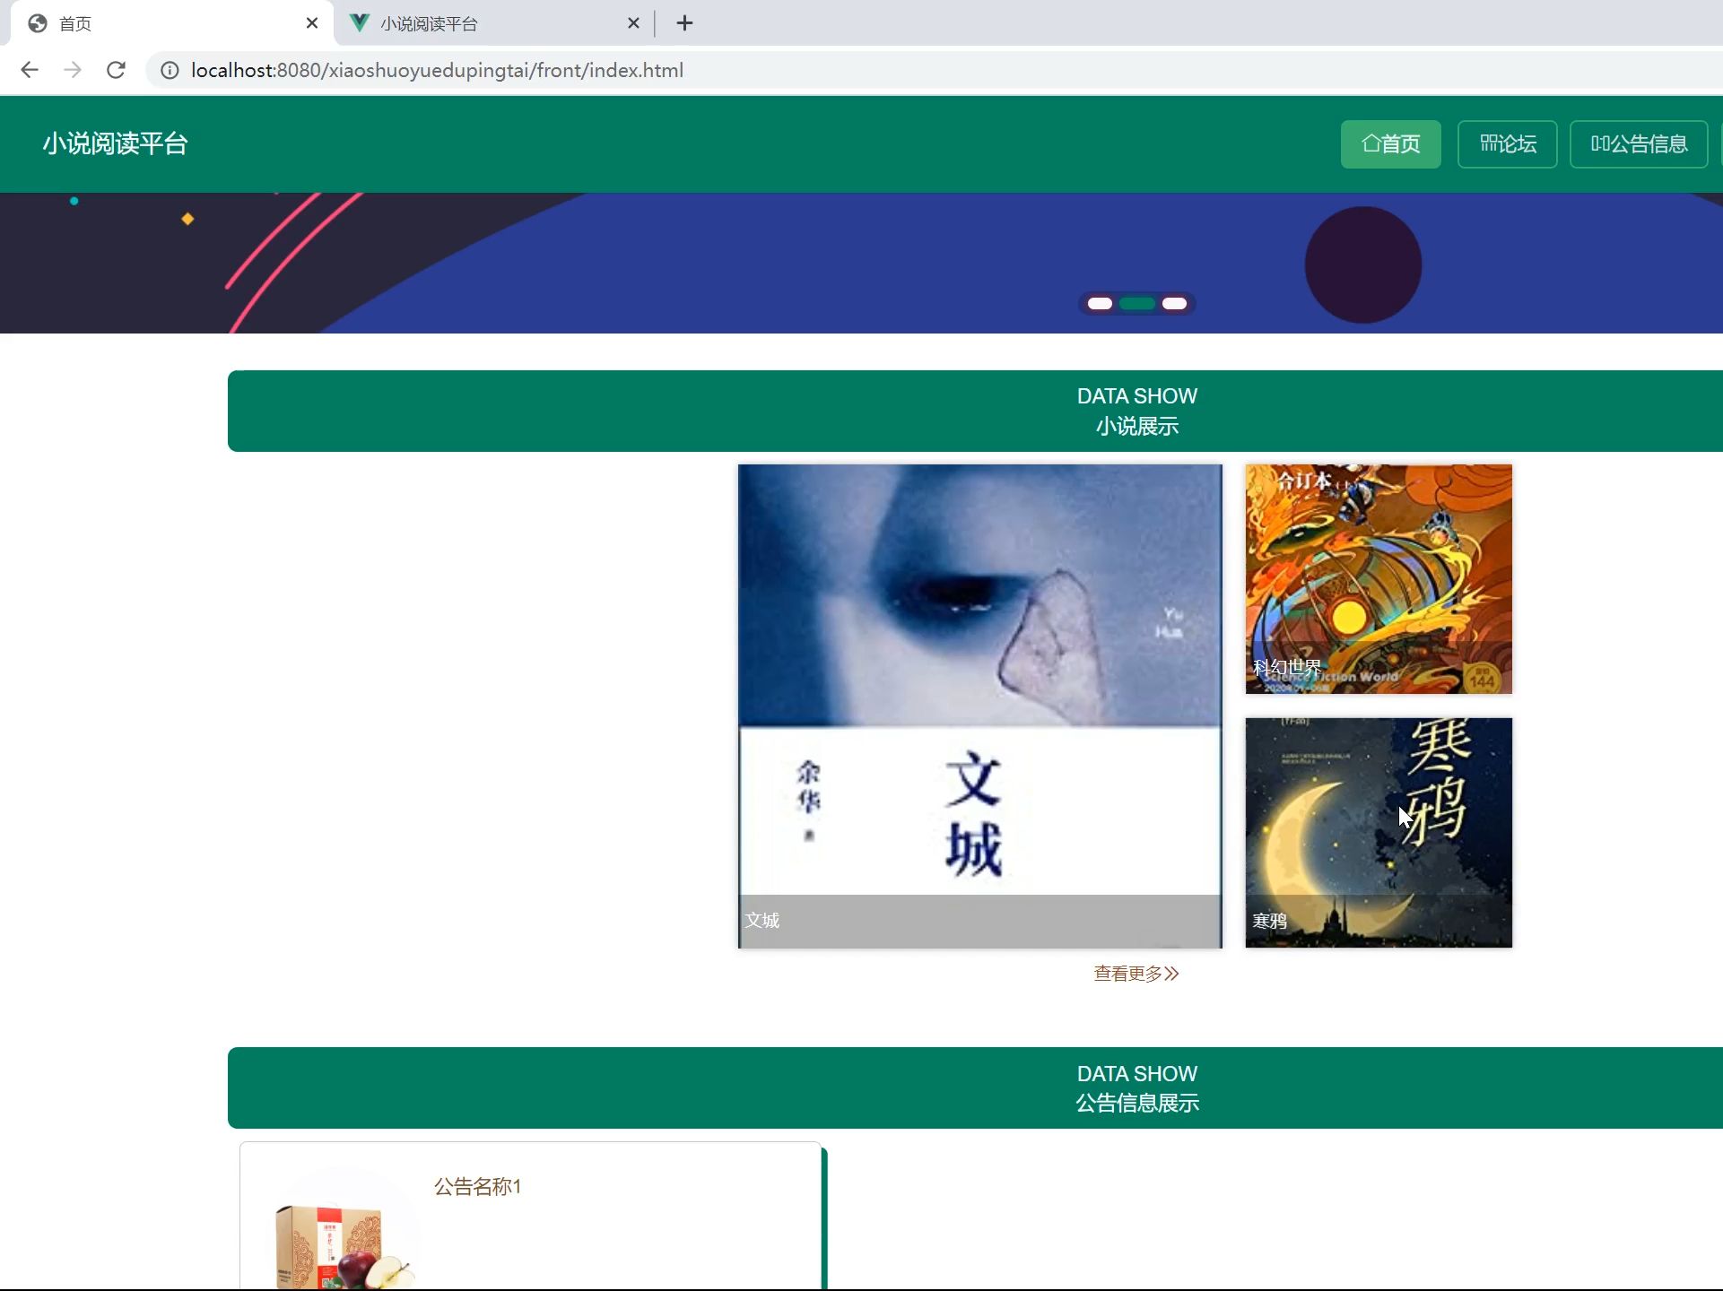Click the 科幻世界 caption label
This screenshot has height=1291, width=1723.
click(x=1287, y=667)
